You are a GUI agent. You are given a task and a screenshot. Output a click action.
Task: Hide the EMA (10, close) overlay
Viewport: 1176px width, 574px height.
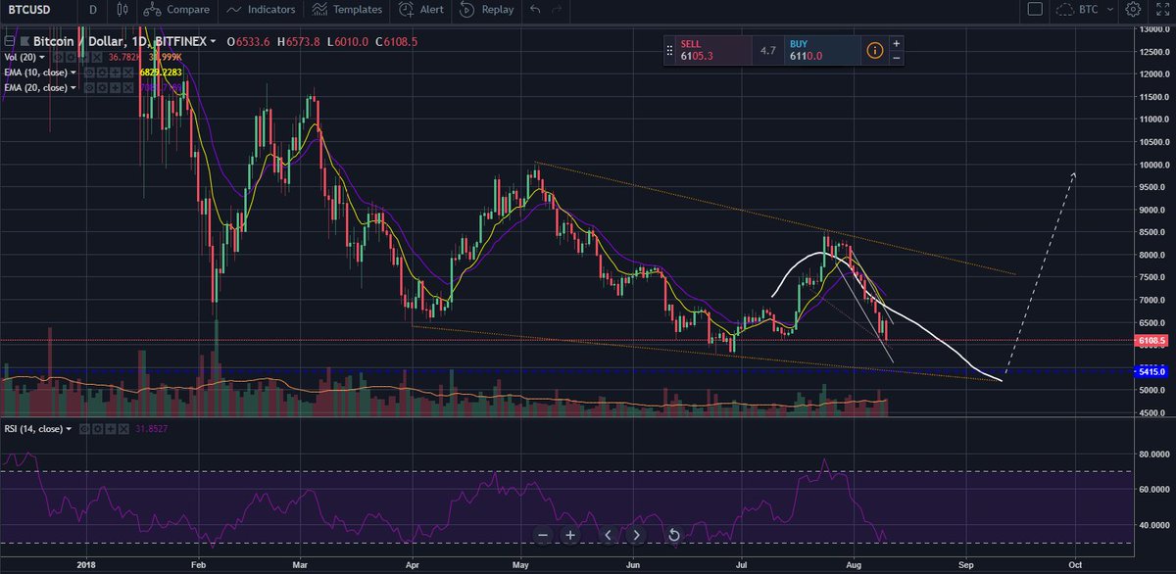(90, 72)
